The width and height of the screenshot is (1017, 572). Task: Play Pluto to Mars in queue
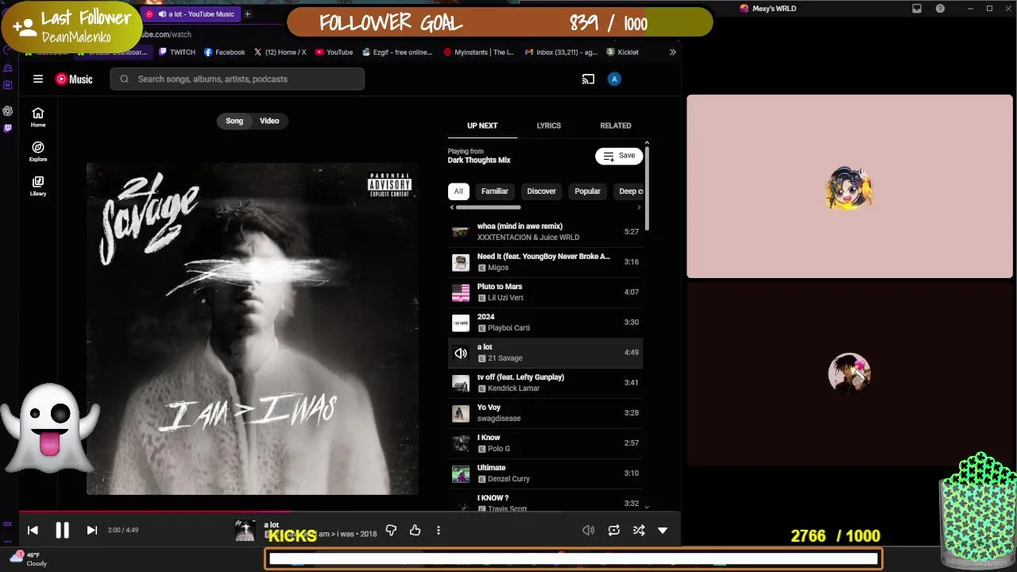[545, 292]
